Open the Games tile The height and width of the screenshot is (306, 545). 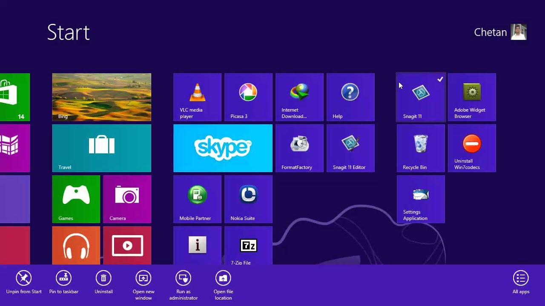pyautogui.click(x=76, y=199)
